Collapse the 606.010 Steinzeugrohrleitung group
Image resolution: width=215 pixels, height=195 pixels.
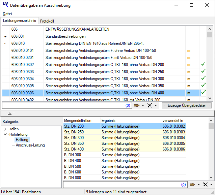(5, 43)
